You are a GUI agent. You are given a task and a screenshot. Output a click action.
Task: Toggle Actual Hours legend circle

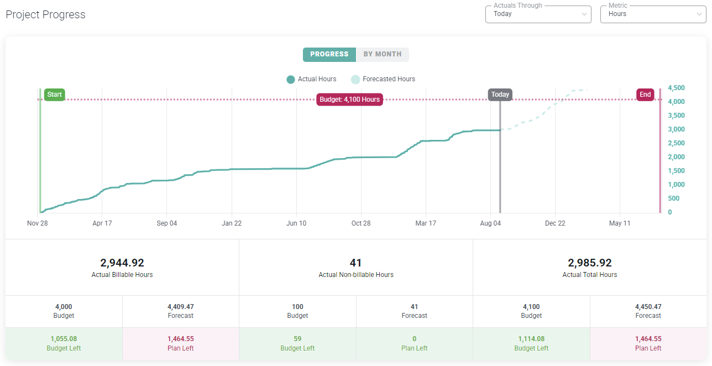click(291, 79)
